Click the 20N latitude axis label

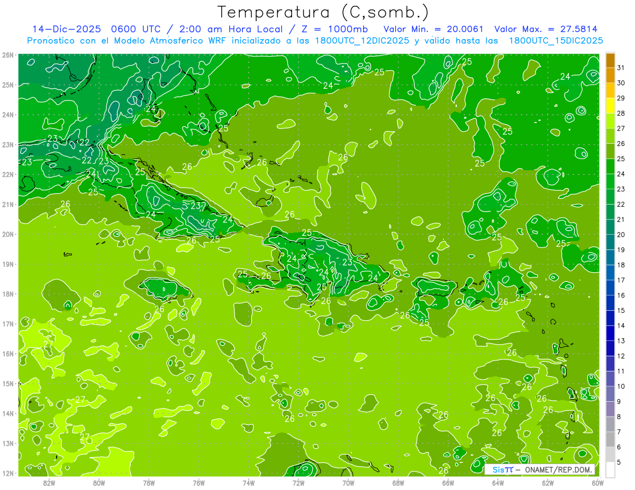click(x=7, y=234)
